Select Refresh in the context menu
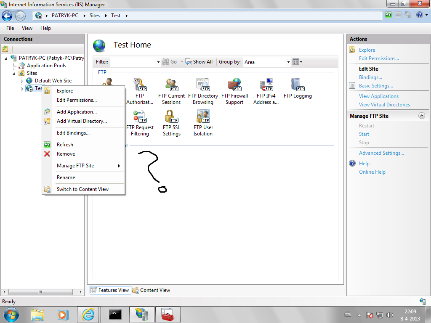The width and height of the screenshot is (431, 323). pos(84,145)
